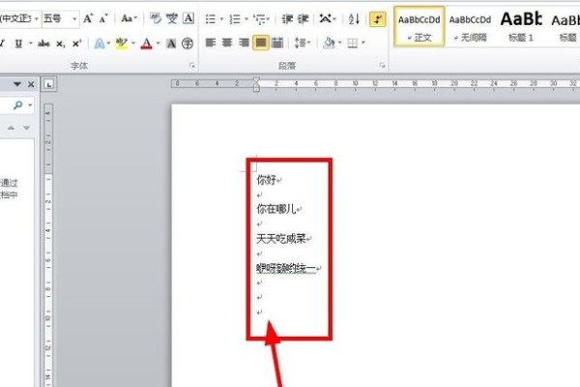The height and width of the screenshot is (387, 580).
Task: Toggle Justify alignment
Action: (261, 43)
